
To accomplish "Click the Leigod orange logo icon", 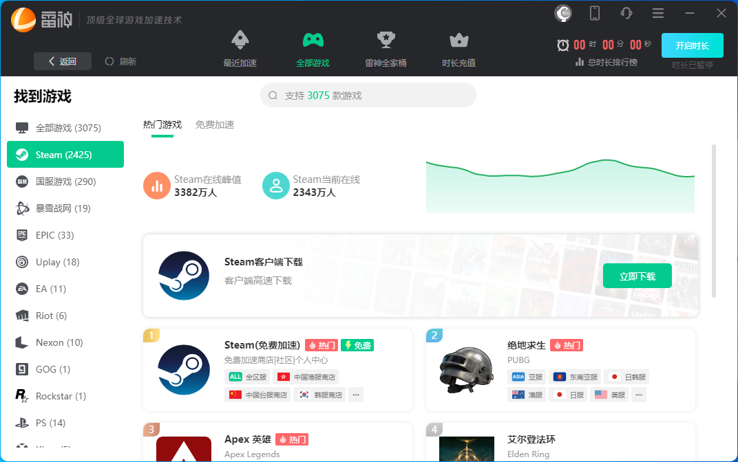I will (x=23, y=20).
